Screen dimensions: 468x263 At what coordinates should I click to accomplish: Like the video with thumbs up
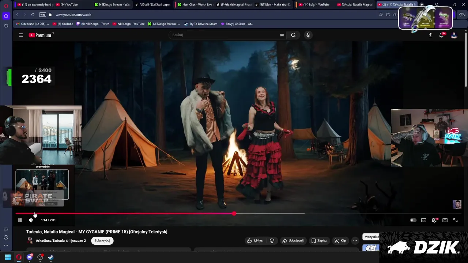(x=255, y=241)
